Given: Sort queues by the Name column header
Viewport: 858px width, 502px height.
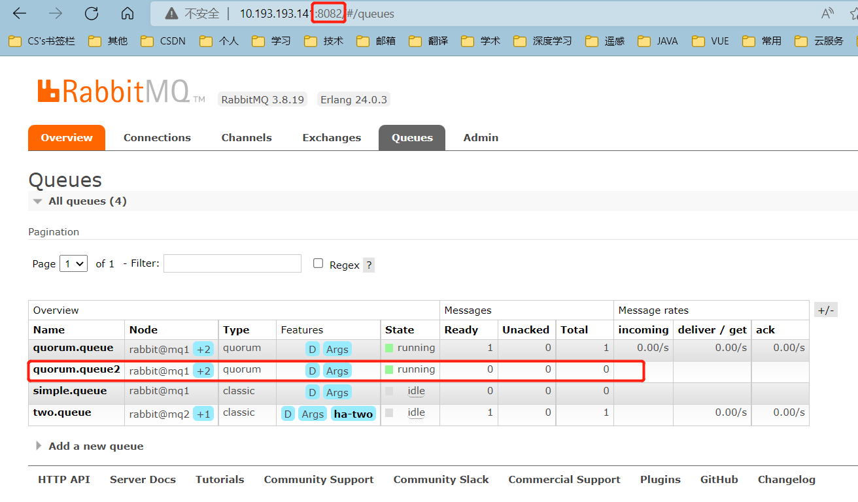Looking at the screenshot, I should (x=49, y=330).
